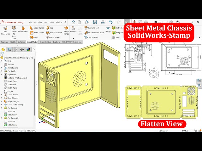
Task: Open the ConfigurationManager tab icon
Action: (16, 49)
